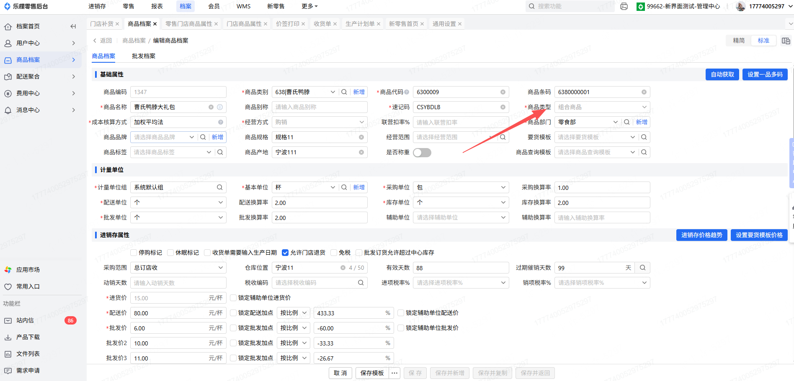794x381 pixels.
Task: Search 计量单位组 with magnifier icon
Action: 220,187
